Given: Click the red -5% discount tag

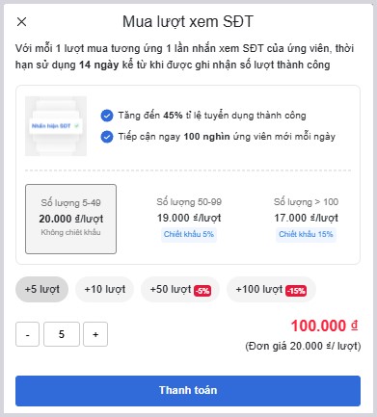Looking at the screenshot, I should click(x=202, y=291).
